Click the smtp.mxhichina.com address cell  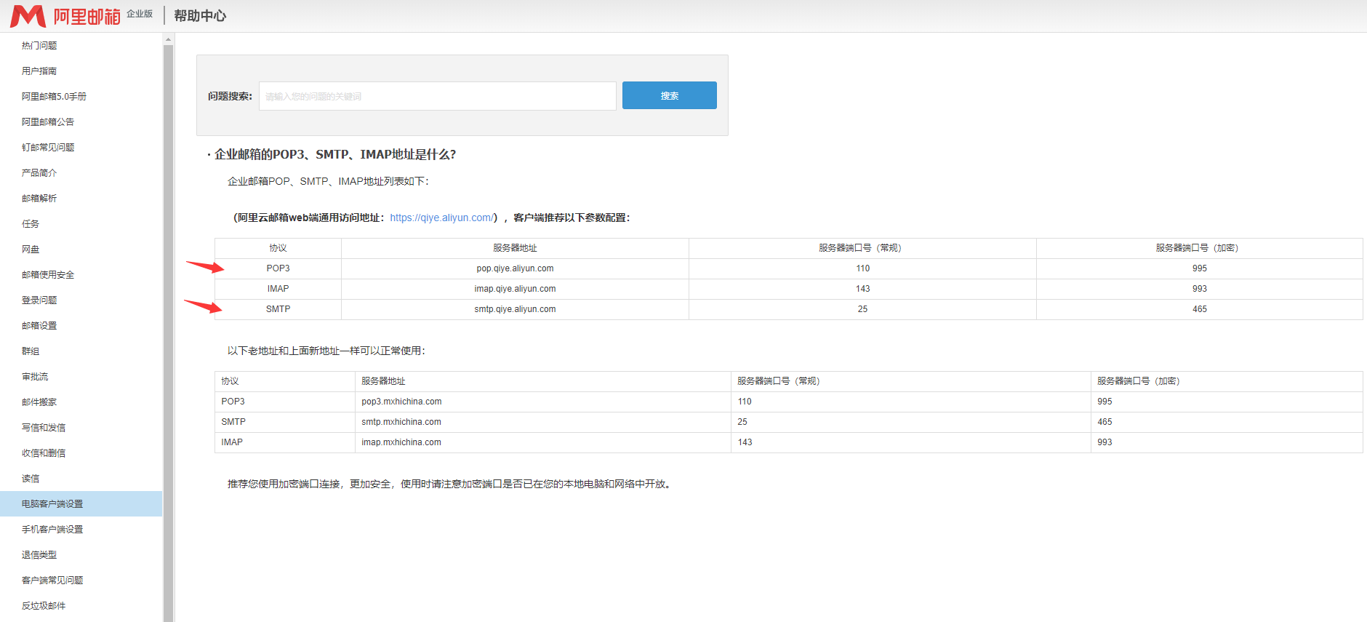[543, 422]
